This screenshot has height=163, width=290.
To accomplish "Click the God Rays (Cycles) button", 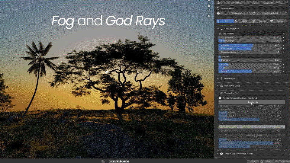I will point(252,136).
